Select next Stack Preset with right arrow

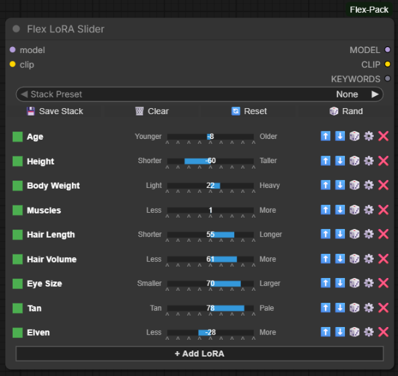(375, 94)
